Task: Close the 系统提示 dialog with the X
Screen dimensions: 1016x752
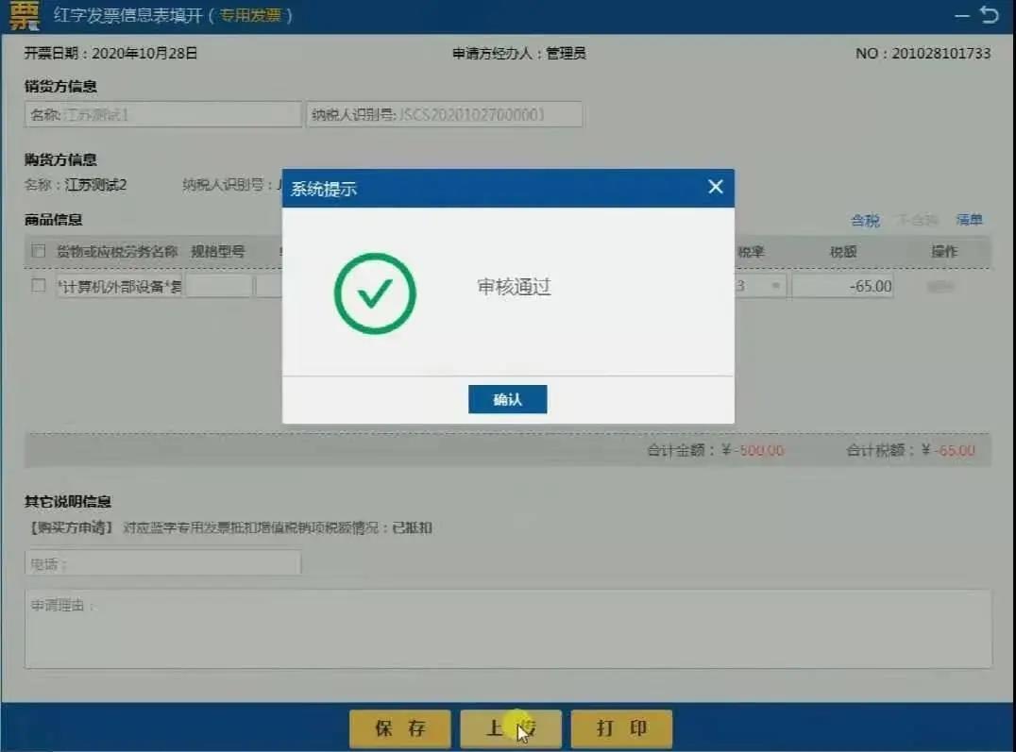Action: [x=715, y=187]
